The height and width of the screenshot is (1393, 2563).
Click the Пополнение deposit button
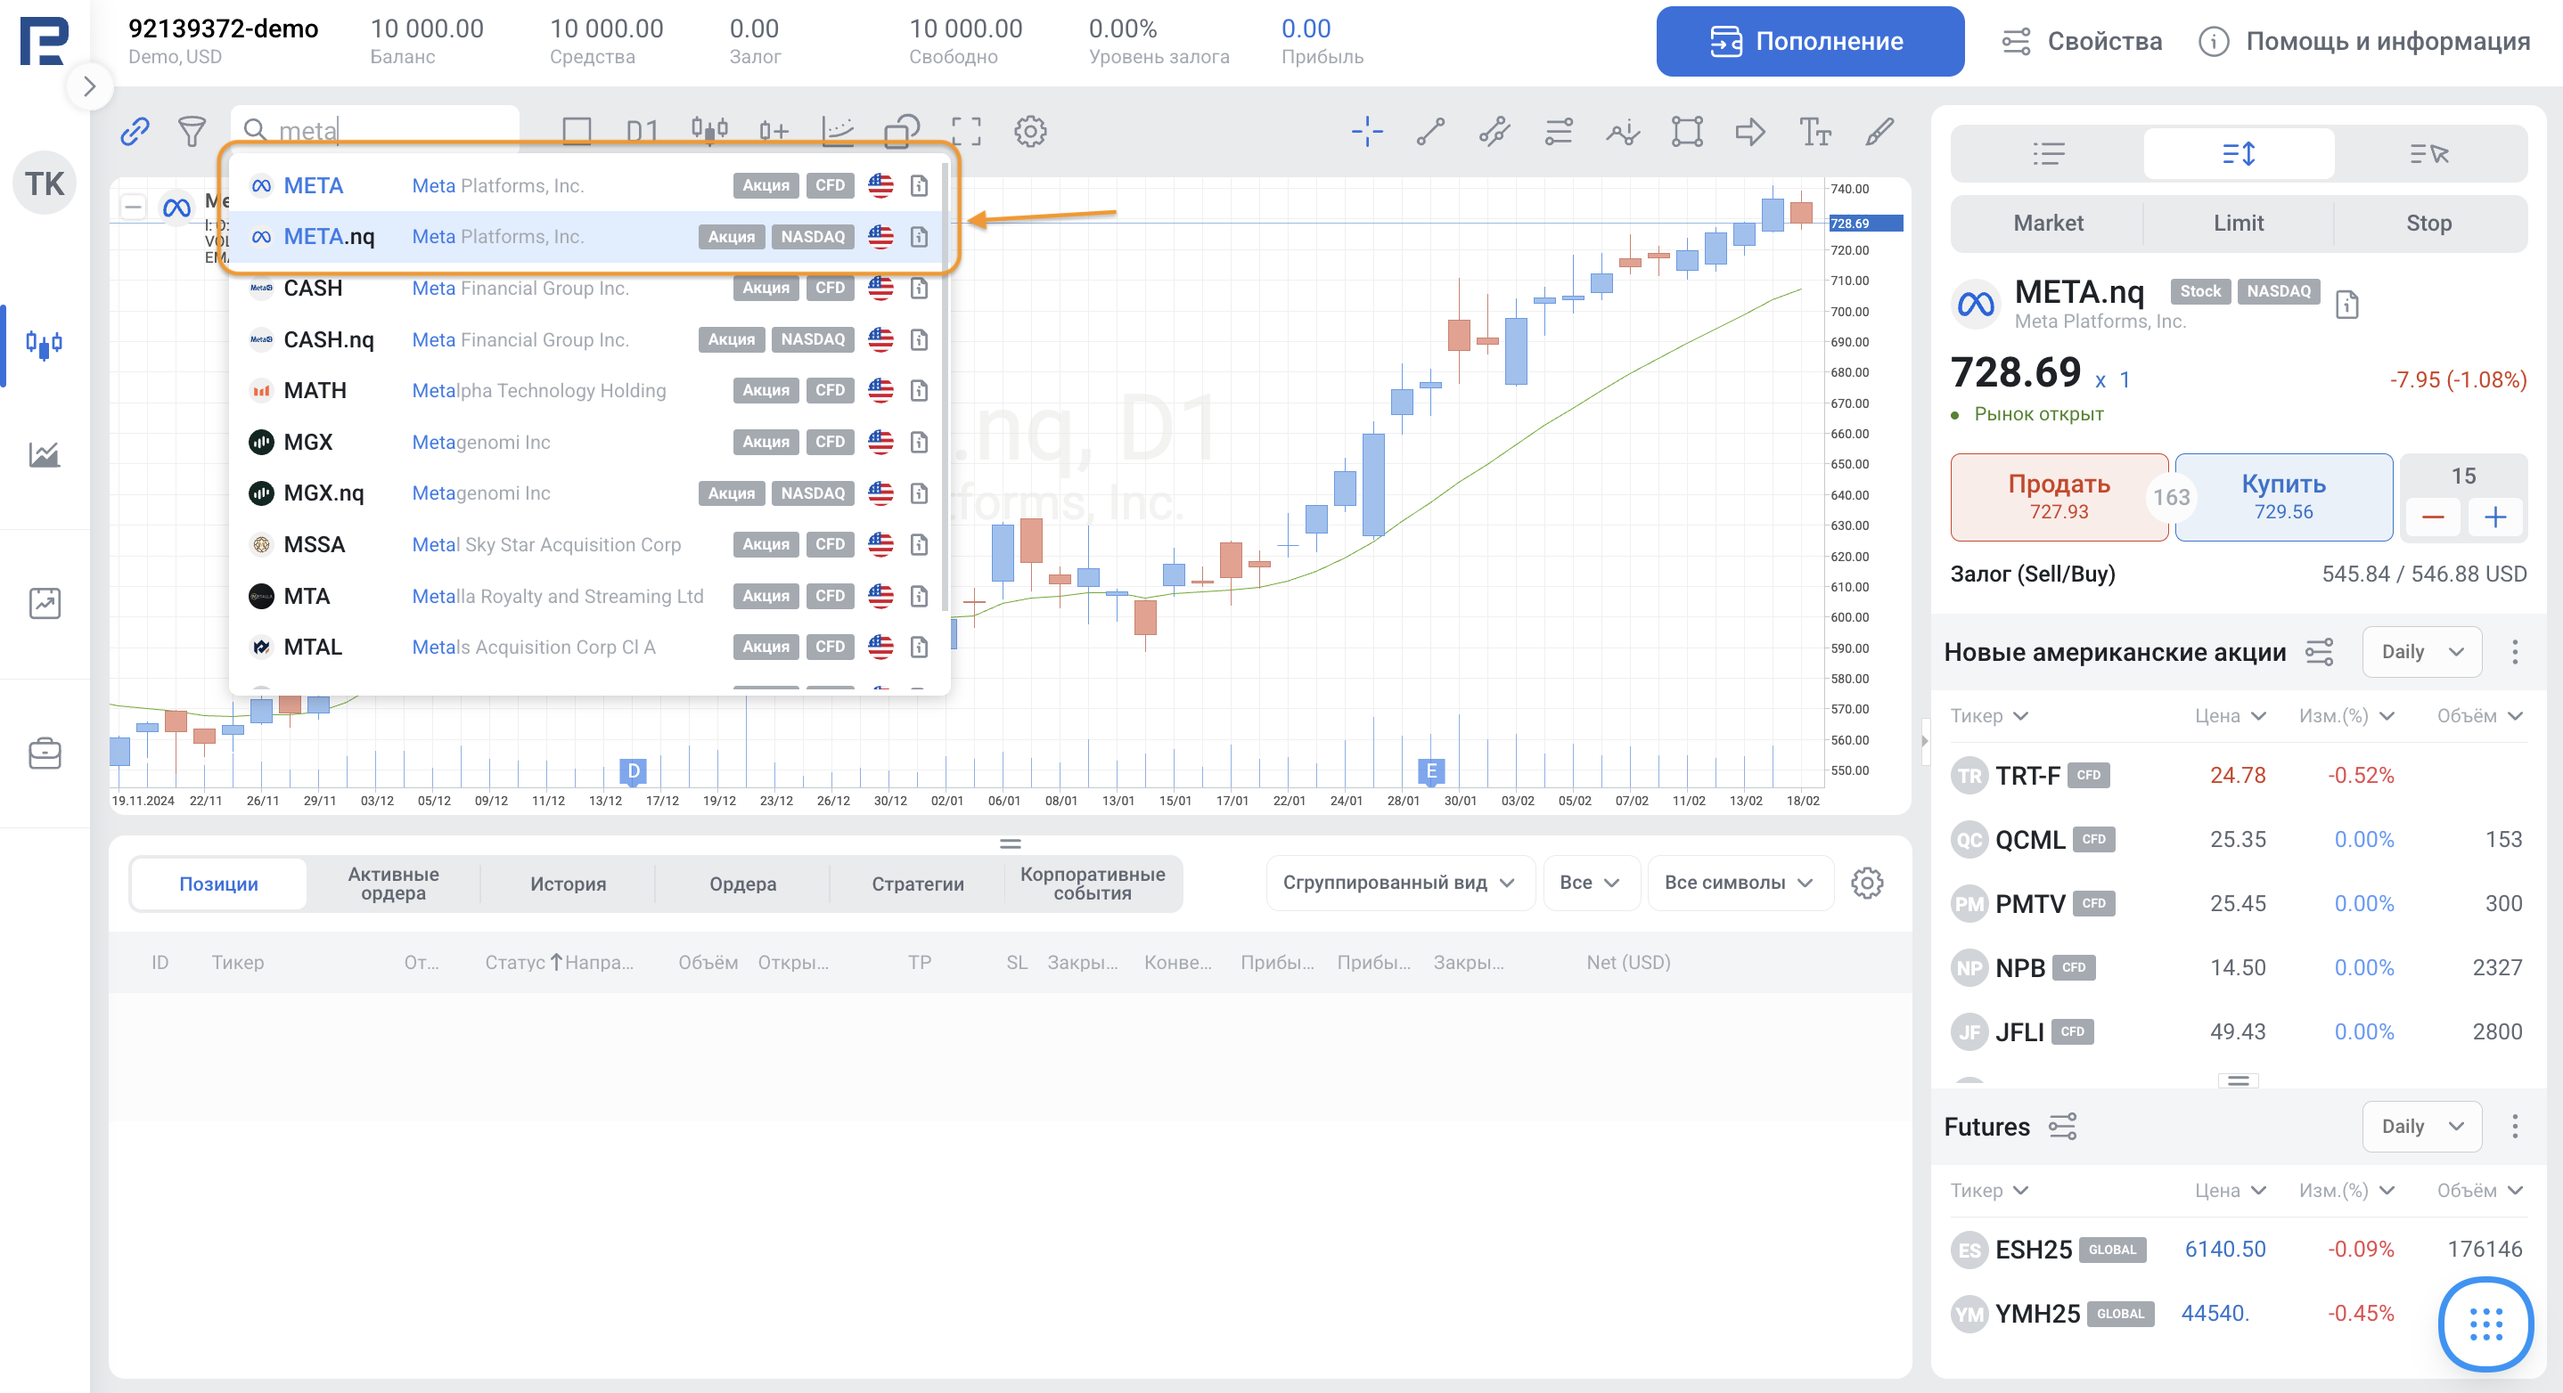point(1809,41)
